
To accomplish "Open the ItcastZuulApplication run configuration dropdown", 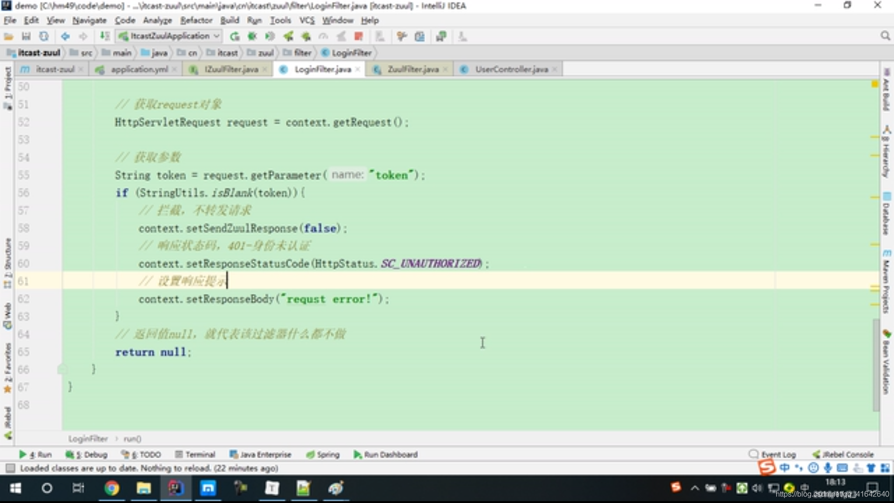I will click(169, 36).
